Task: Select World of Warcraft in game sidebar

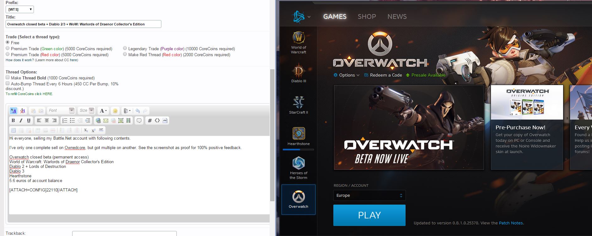Action: coord(299,43)
